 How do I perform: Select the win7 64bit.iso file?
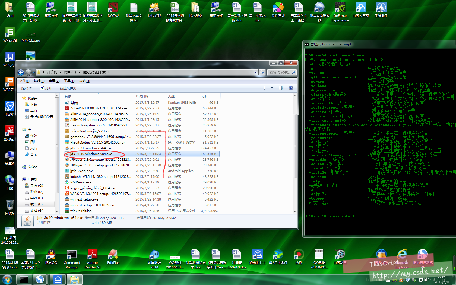point(141,211)
